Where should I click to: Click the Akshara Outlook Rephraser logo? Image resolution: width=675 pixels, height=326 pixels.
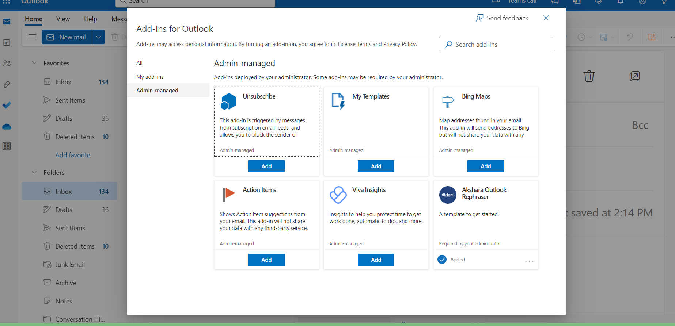[448, 195]
